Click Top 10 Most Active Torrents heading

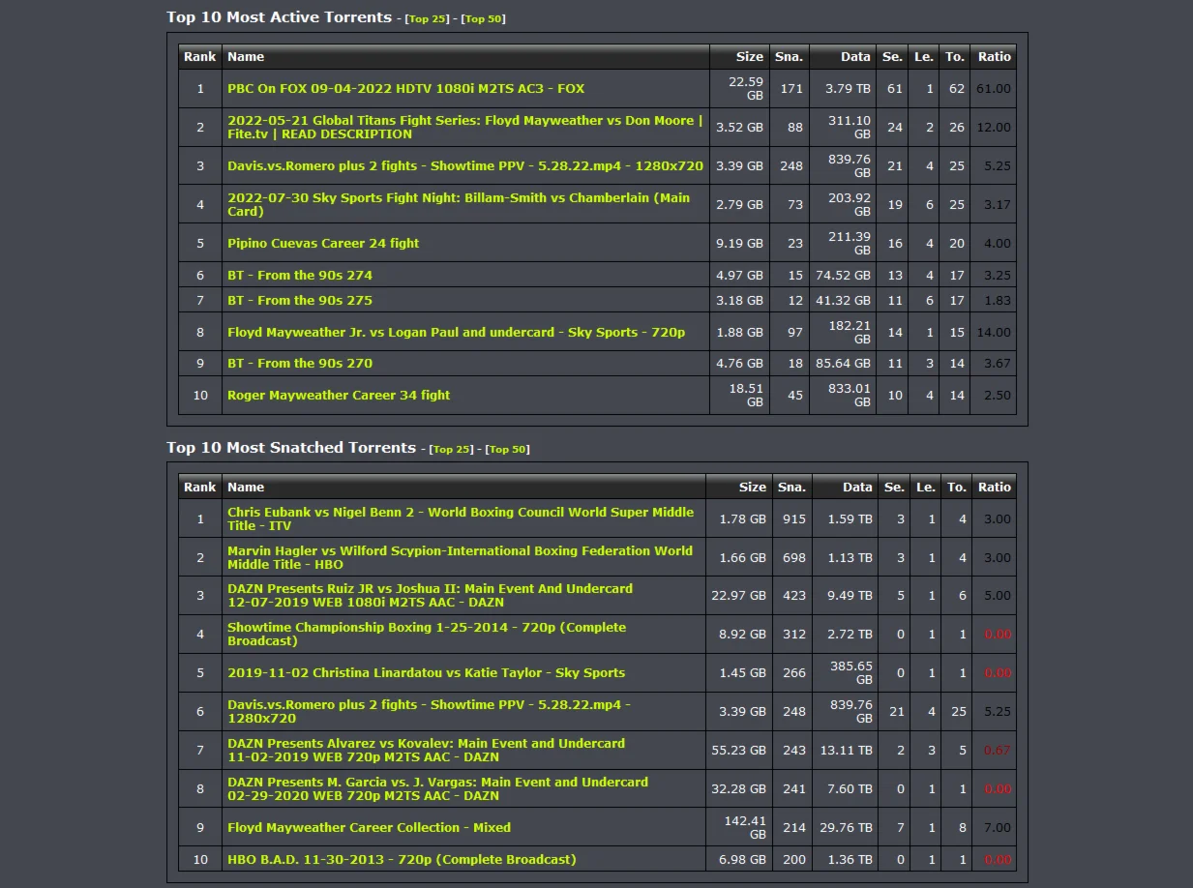tap(279, 17)
